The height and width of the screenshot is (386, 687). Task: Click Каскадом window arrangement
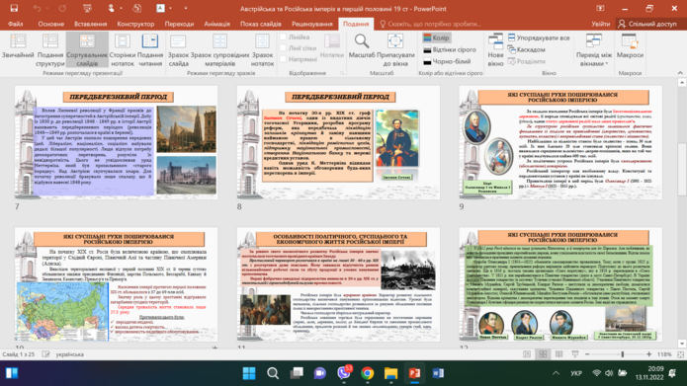[x=527, y=49]
